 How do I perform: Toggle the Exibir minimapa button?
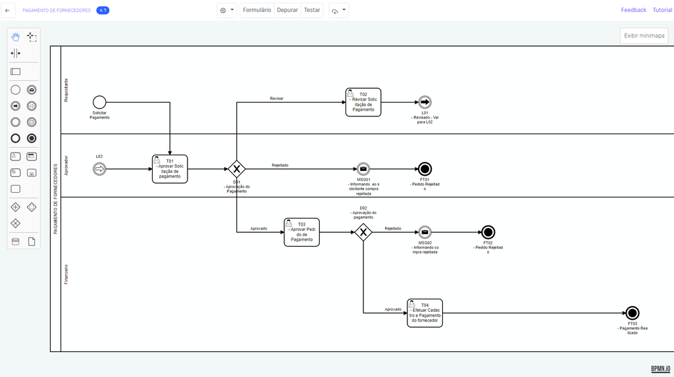[644, 36]
